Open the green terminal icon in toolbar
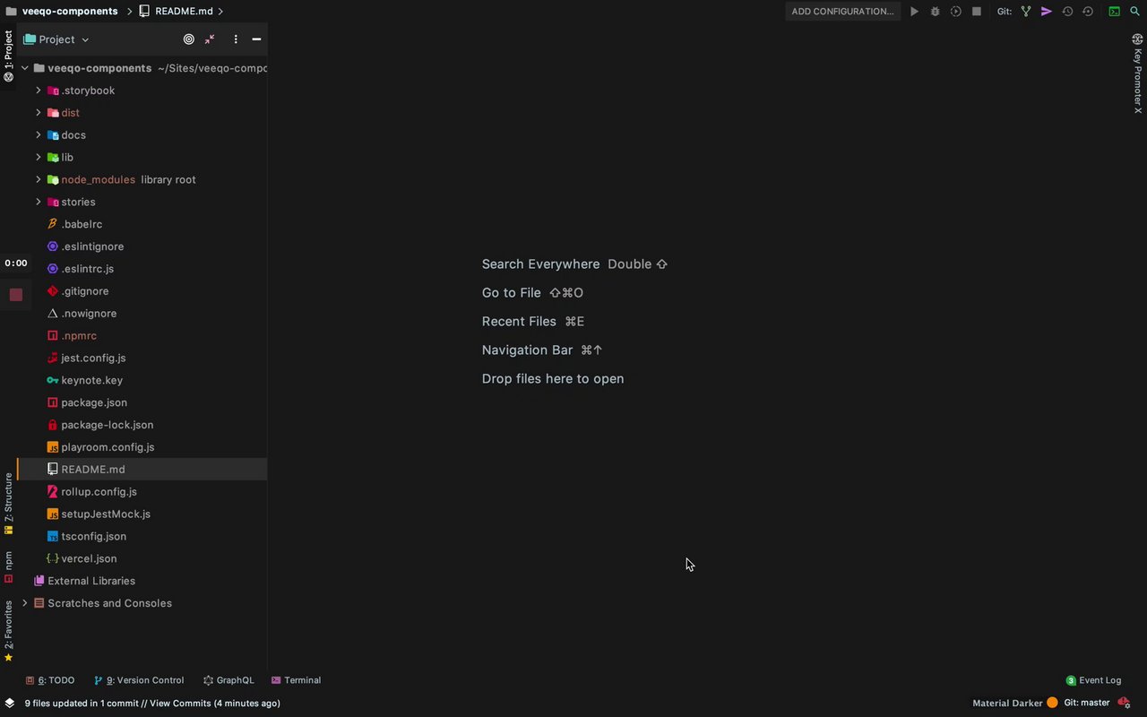1147x717 pixels. point(1114,12)
